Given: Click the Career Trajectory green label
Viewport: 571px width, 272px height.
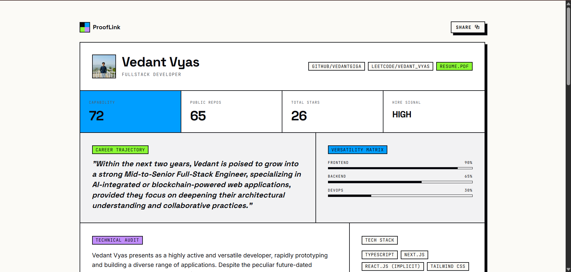Looking at the screenshot, I should (x=120, y=150).
